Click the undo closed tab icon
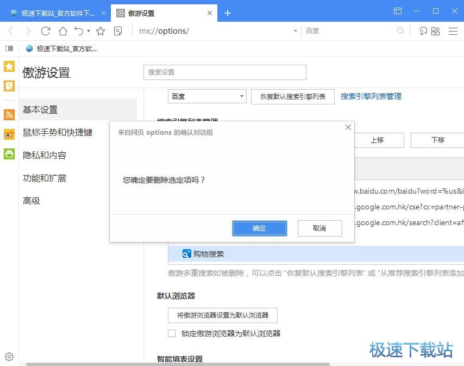The height and width of the screenshot is (366, 464). 79,31
